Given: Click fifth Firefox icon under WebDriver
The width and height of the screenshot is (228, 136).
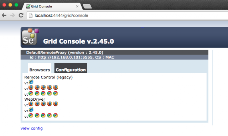Looking at the screenshot, I should 56,104.
